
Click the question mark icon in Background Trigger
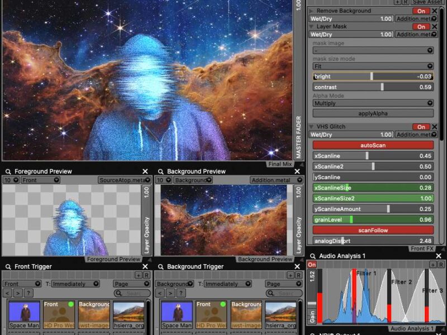pyautogui.click(x=181, y=293)
